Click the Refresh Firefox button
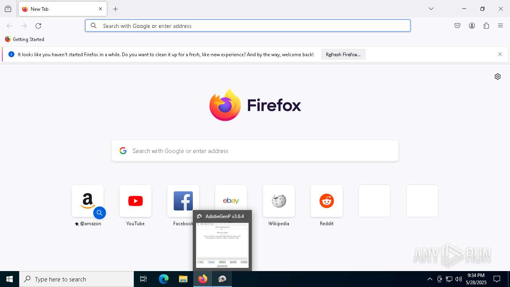The width and height of the screenshot is (510, 287). (x=343, y=55)
